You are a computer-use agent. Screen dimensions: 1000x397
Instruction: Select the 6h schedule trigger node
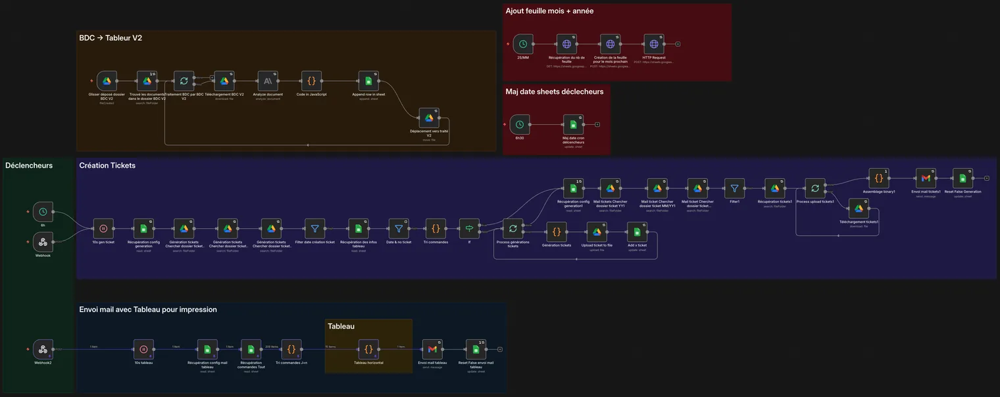pos(43,212)
